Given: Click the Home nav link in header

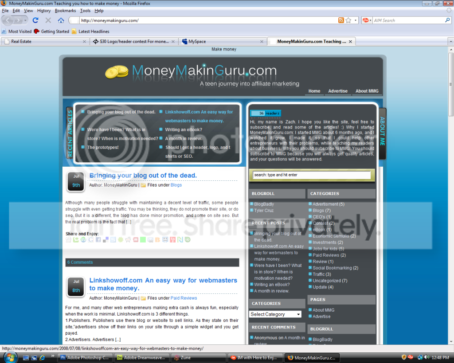Looking at the screenshot, I should (314, 91).
